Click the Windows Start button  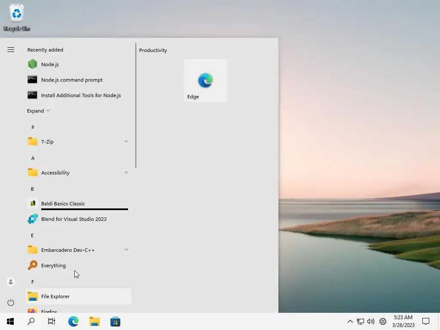pos(10,321)
